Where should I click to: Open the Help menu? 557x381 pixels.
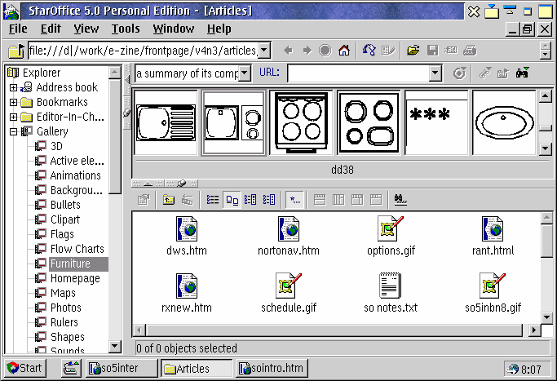click(219, 29)
